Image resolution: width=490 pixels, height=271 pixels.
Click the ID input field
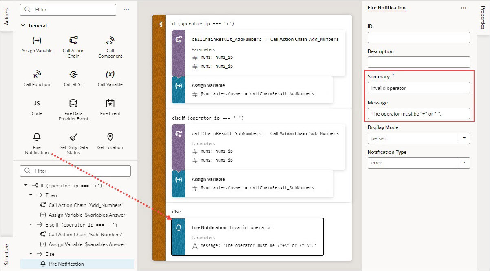[x=419, y=37]
